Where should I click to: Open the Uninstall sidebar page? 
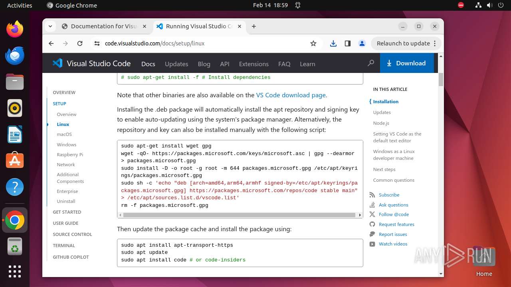66,201
